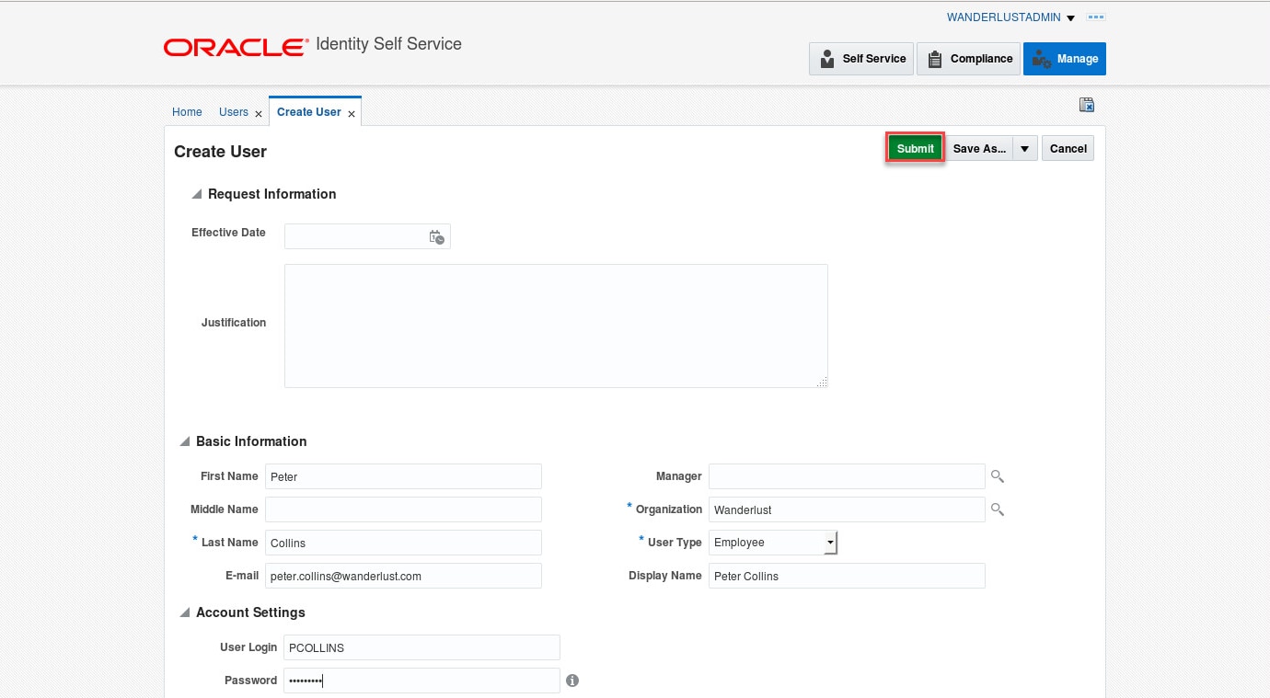Viewport: 1270px width, 698px height.
Task: Collapse the Account Settings section
Action: 185,612
